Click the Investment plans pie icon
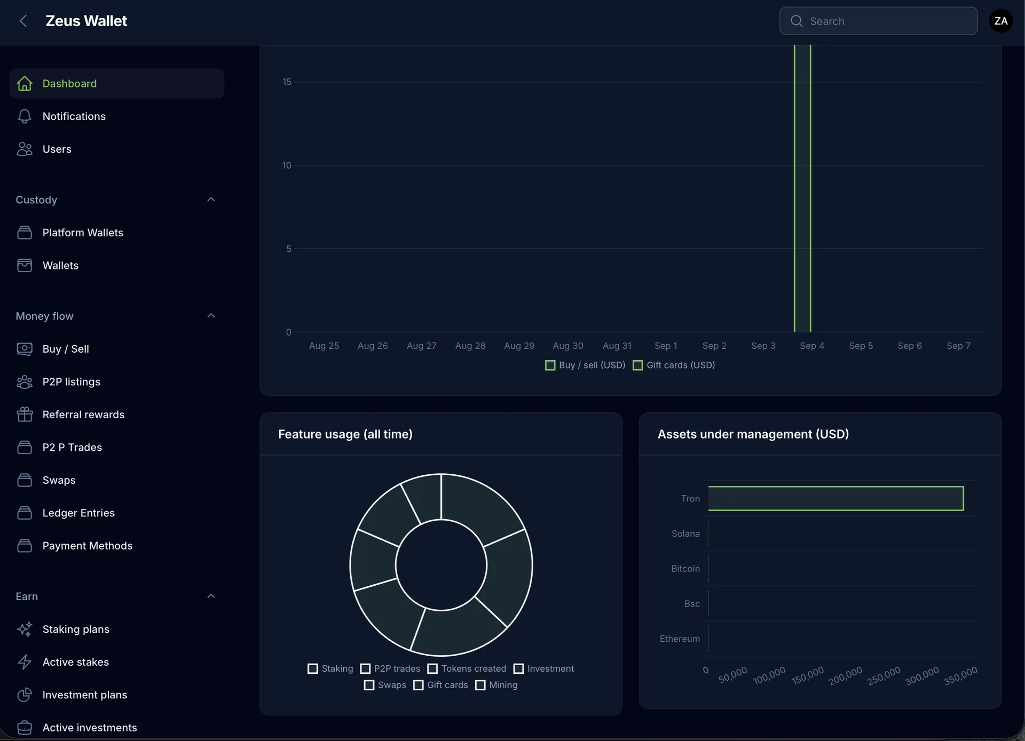This screenshot has width=1025, height=741. [x=25, y=695]
